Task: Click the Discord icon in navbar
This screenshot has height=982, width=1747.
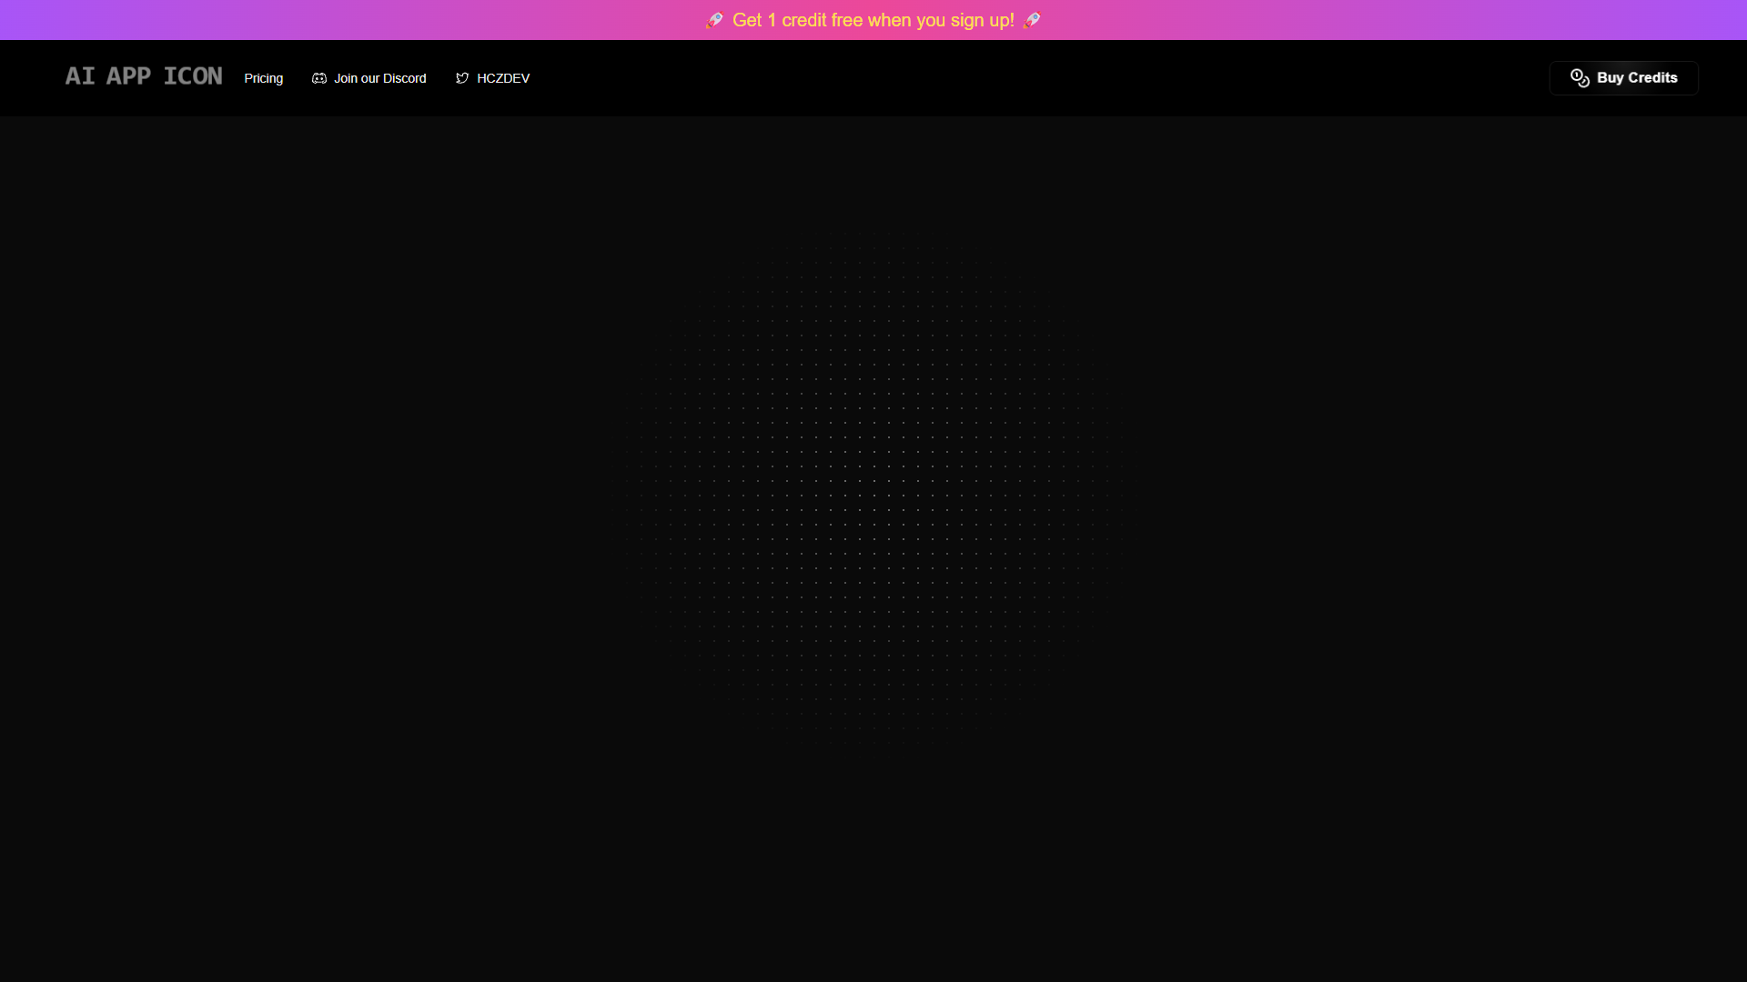Action: pyautogui.click(x=319, y=78)
